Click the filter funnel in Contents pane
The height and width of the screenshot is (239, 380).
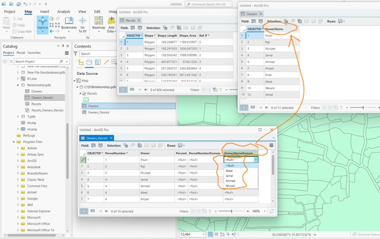point(75,54)
